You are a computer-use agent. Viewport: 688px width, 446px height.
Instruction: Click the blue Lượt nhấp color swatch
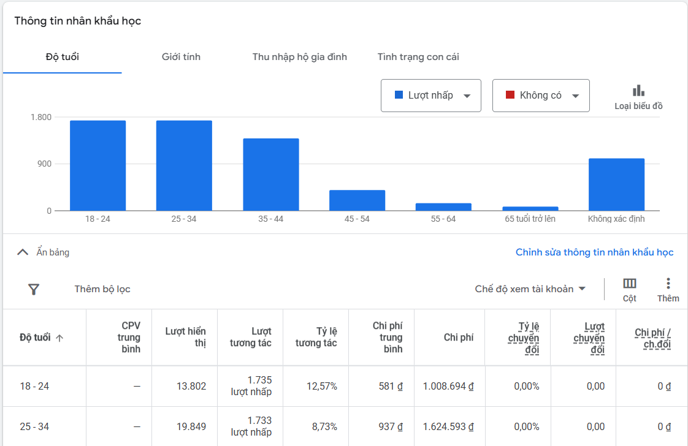tap(399, 96)
